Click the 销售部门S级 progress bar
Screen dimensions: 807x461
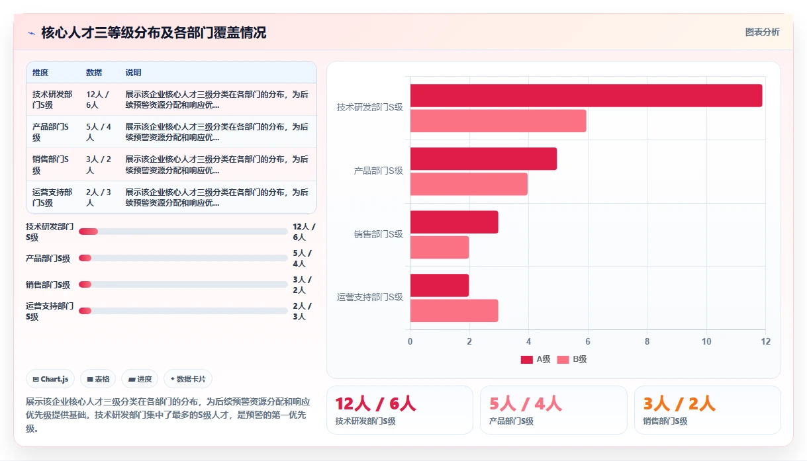(183, 284)
